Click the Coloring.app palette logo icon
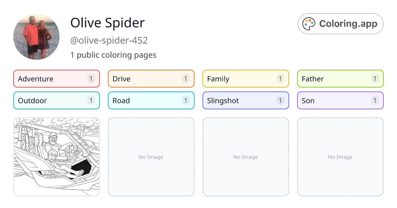This screenshot has height=208, width=397. click(x=309, y=23)
